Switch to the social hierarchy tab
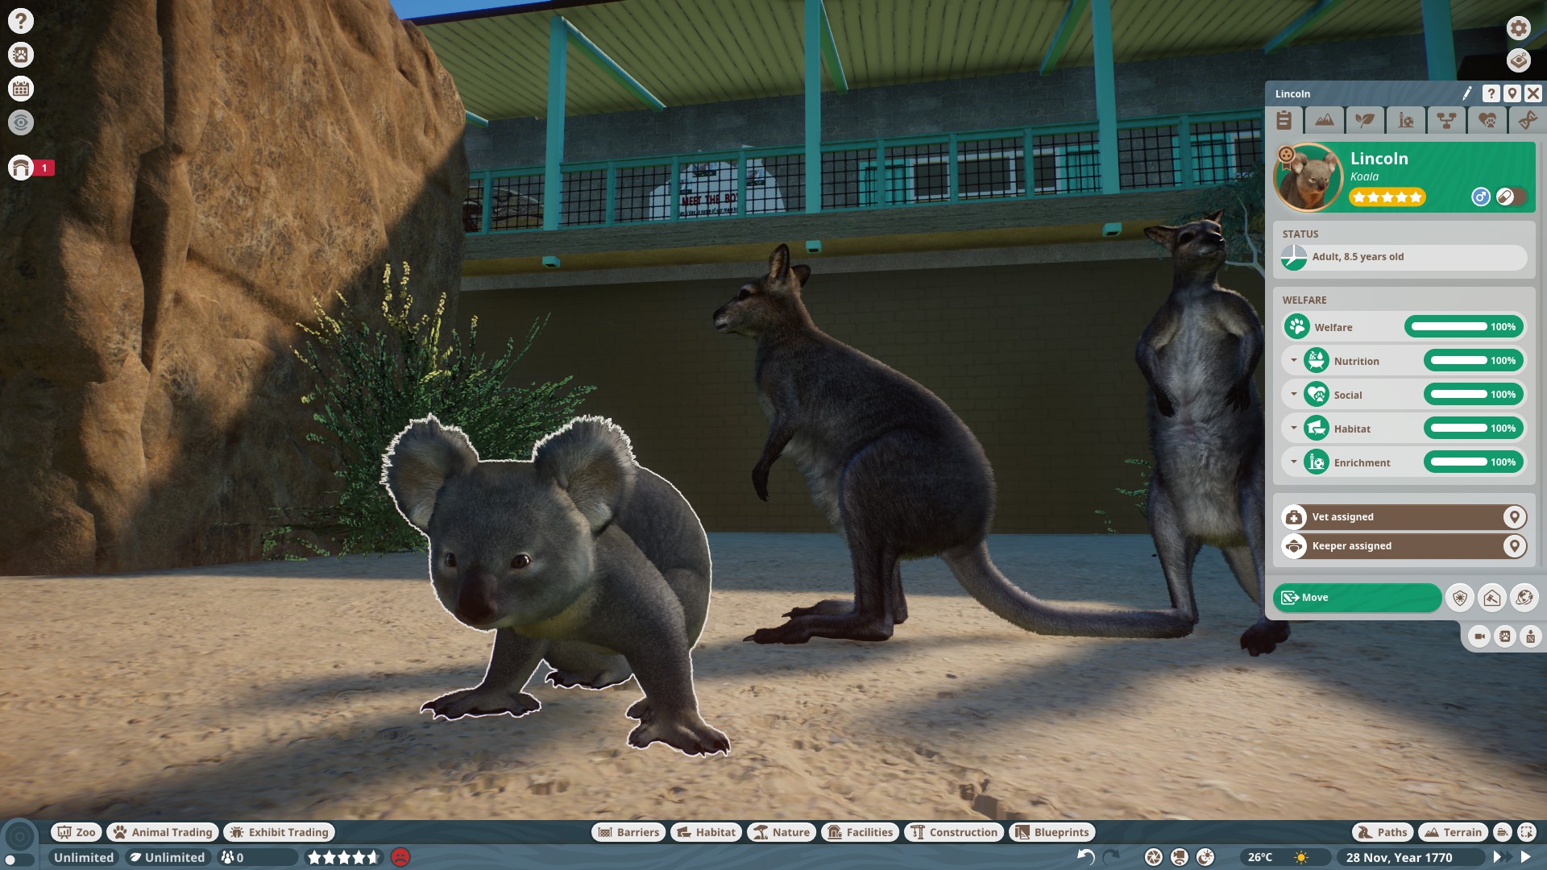The height and width of the screenshot is (870, 1547). (1447, 121)
